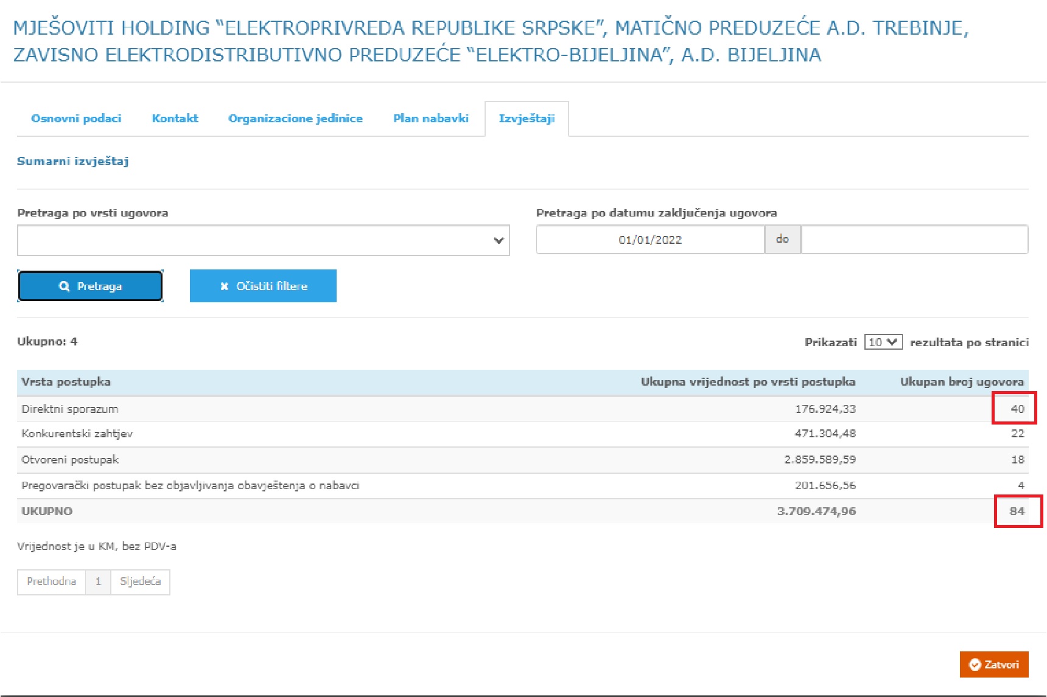1047x697 pixels.
Task: Click the value 471.304,48
Action: click(825, 434)
